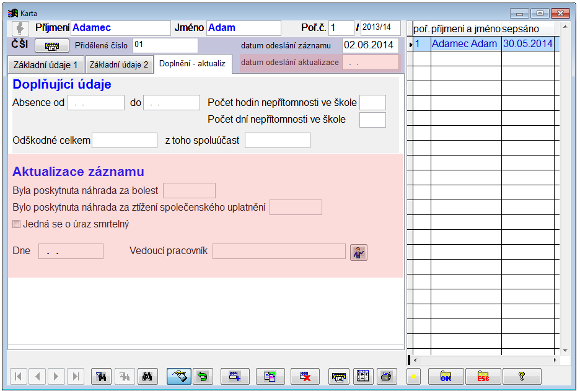580x391 pixels.
Task: Click the green undo arrow button
Action: click(x=202, y=376)
